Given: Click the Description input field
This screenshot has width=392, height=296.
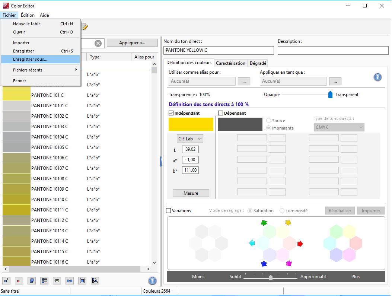Looking at the screenshot, I should [x=333, y=50].
